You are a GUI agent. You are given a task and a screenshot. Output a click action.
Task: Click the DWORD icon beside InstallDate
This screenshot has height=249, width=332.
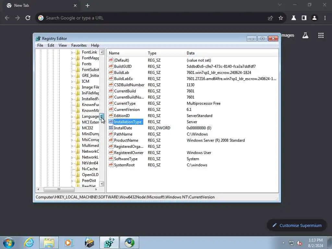click(111, 128)
